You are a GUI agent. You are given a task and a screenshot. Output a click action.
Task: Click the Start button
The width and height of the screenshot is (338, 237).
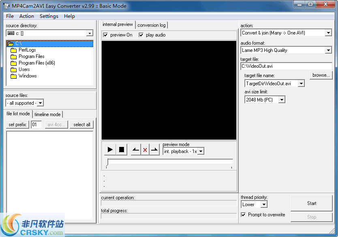tap(312, 203)
